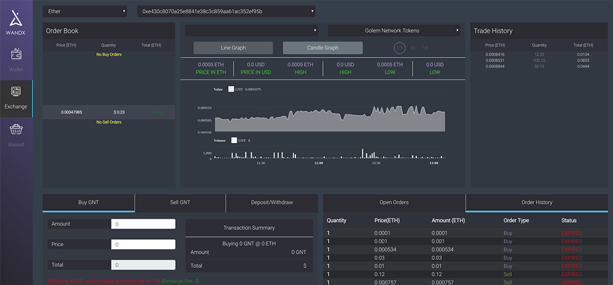
Task: Click the No Buy Orders message
Action: click(109, 54)
